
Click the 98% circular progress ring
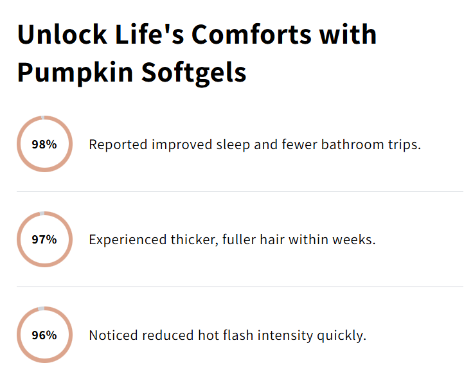[x=44, y=144]
